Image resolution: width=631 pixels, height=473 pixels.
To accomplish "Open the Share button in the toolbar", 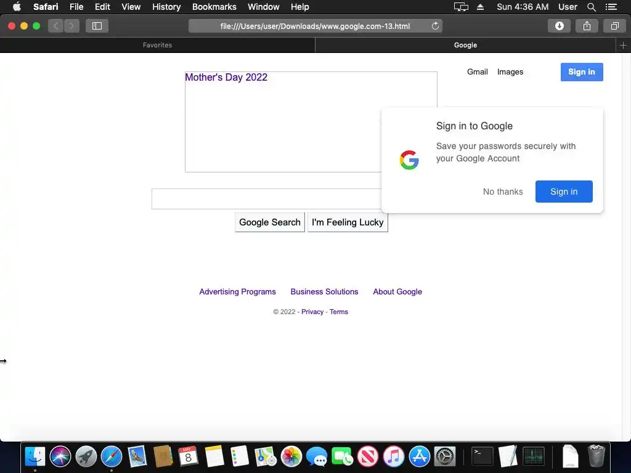I will point(587,26).
